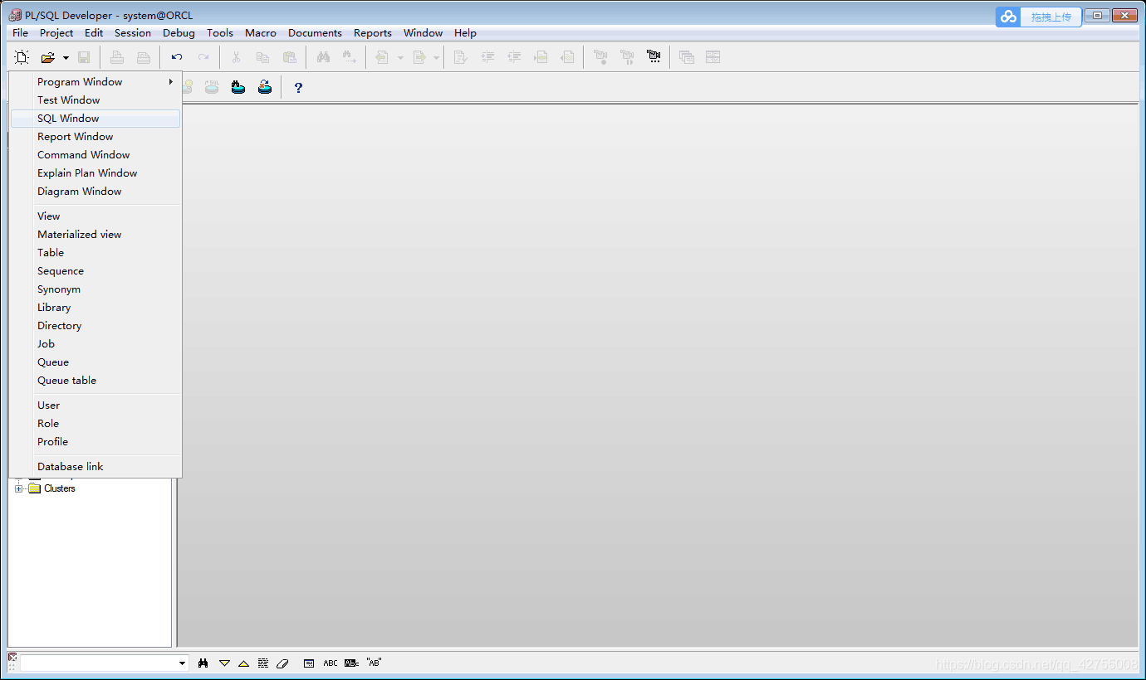The width and height of the screenshot is (1146, 680).
Task: Open the Tools menu in menu bar
Action: 220,33
